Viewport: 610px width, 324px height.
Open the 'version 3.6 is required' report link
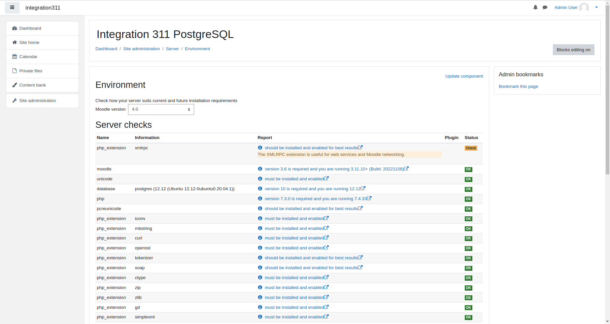point(334,169)
